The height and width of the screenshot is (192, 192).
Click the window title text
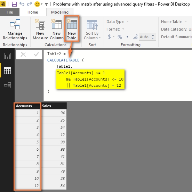click(x=121, y=4)
